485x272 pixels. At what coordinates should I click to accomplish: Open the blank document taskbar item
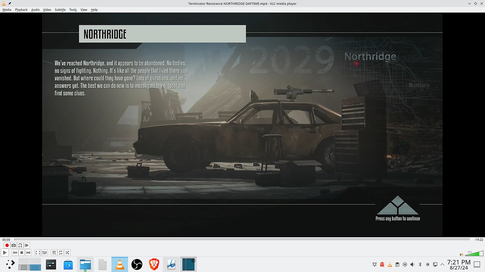102,264
